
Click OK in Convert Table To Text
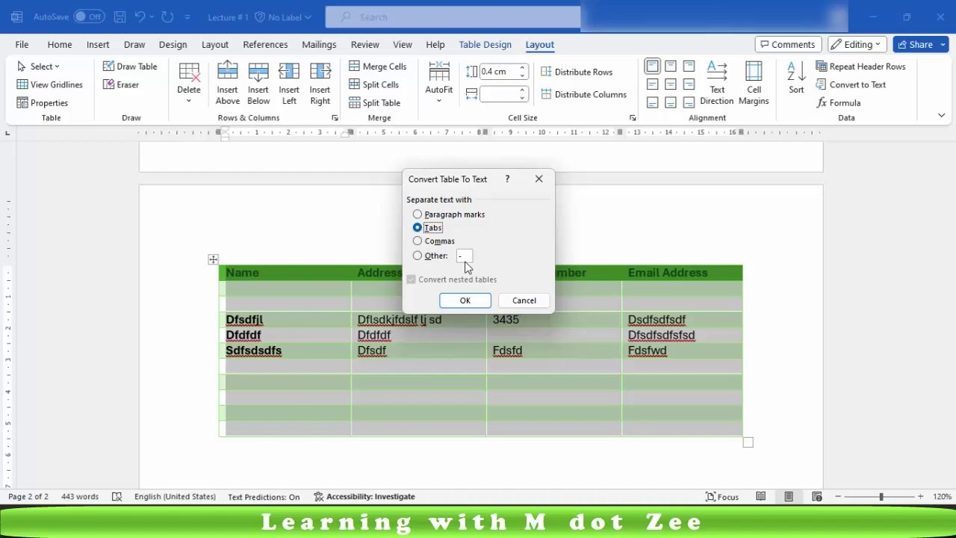tap(465, 300)
